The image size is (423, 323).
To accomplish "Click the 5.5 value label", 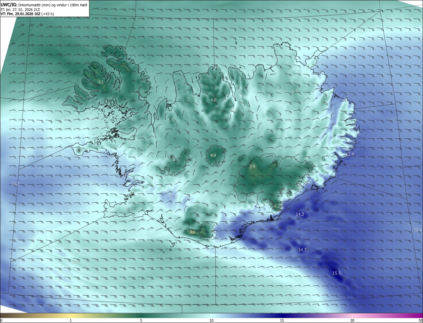I will [171, 120].
